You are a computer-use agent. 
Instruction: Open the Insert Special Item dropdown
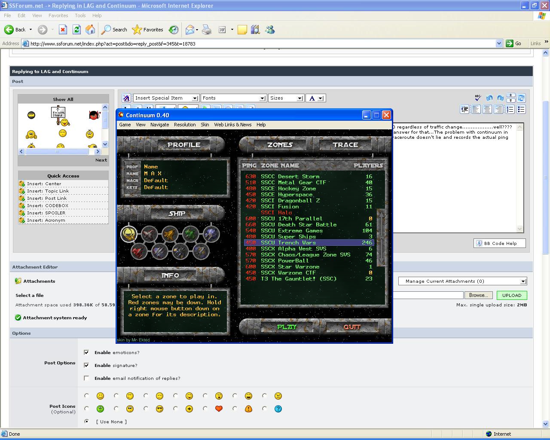point(166,98)
